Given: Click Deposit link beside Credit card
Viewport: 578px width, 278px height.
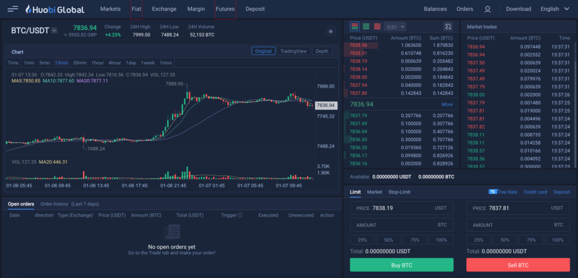Looking at the screenshot, I should coord(562,192).
